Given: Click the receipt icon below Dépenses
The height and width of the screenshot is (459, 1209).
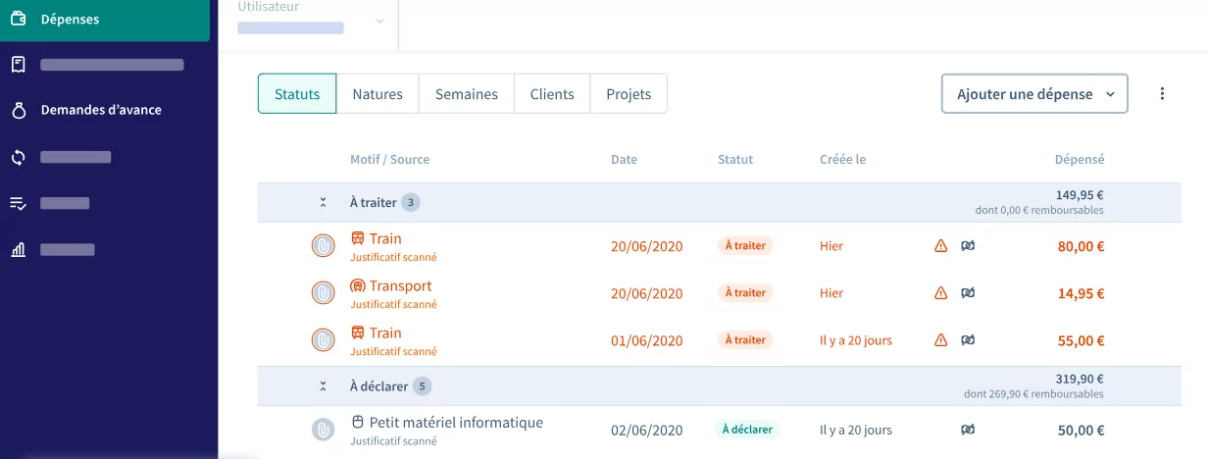Looking at the screenshot, I should (18, 65).
